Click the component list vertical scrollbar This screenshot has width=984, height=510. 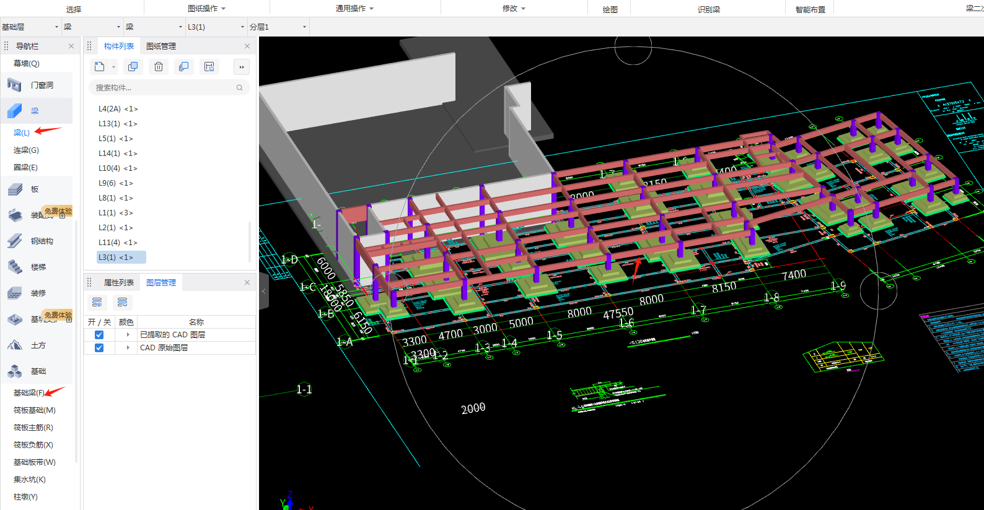[250, 241]
